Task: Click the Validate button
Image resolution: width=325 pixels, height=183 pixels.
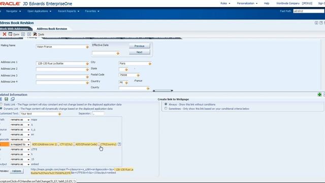Action: tap(16, 171)
